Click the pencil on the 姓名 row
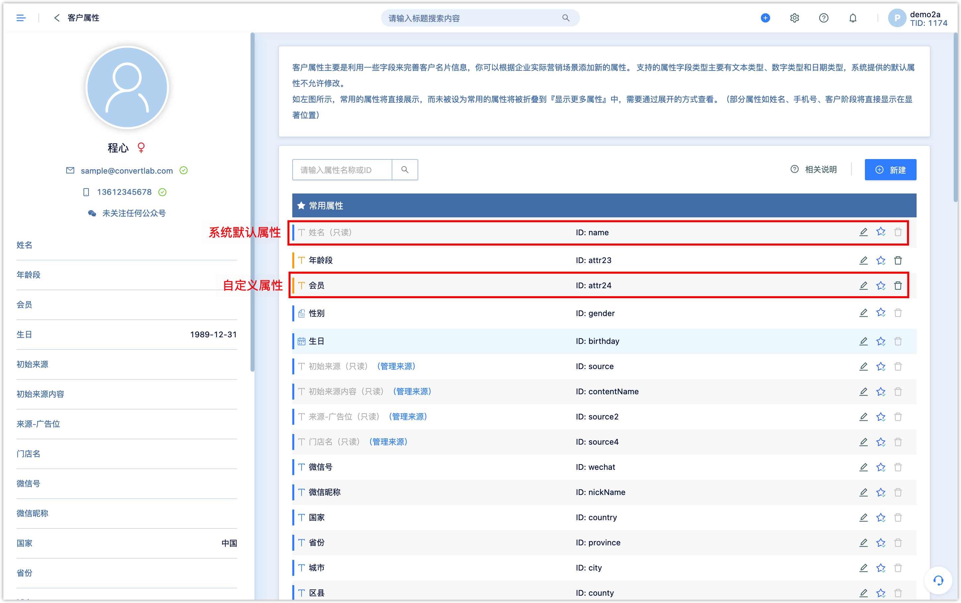This screenshot has width=961, height=603. (863, 232)
